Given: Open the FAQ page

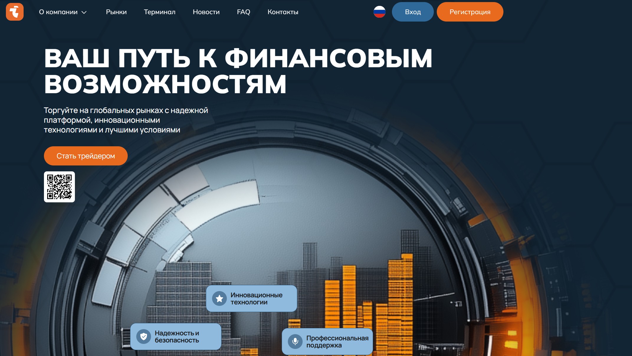Looking at the screenshot, I should (x=243, y=12).
